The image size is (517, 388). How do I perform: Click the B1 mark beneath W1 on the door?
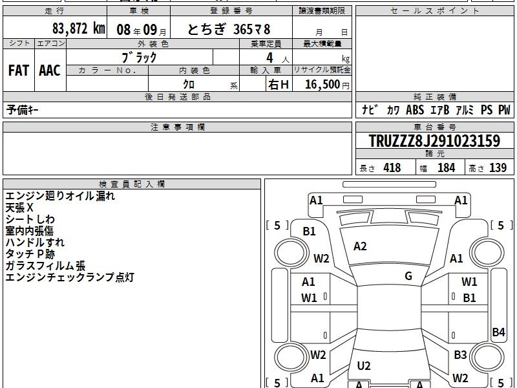[x=469, y=298]
